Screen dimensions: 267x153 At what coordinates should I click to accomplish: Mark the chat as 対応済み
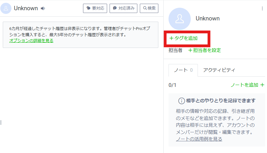click(x=123, y=8)
